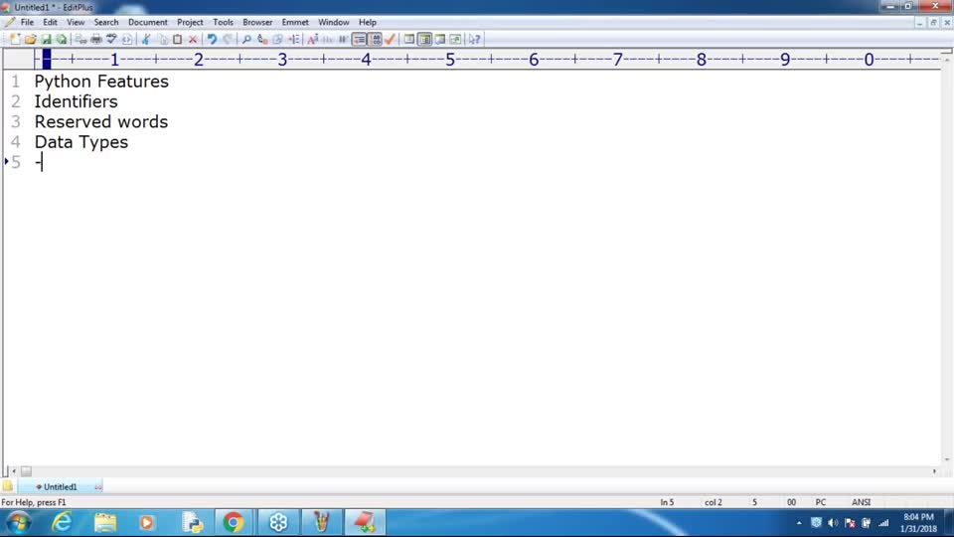954x537 pixels.
Task: Run the Spell Check toolbar icon
Action: 111,40
